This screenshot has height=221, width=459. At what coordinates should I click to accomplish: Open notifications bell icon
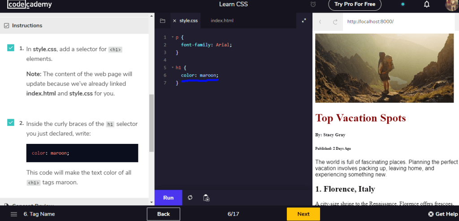(427, 4)
